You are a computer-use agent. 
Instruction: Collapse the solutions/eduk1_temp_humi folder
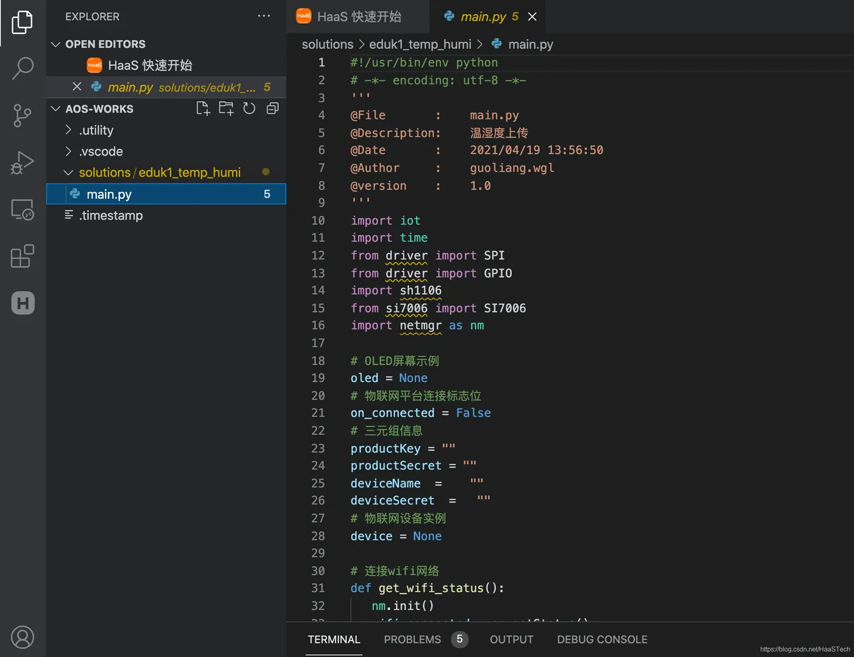(68, 173)
